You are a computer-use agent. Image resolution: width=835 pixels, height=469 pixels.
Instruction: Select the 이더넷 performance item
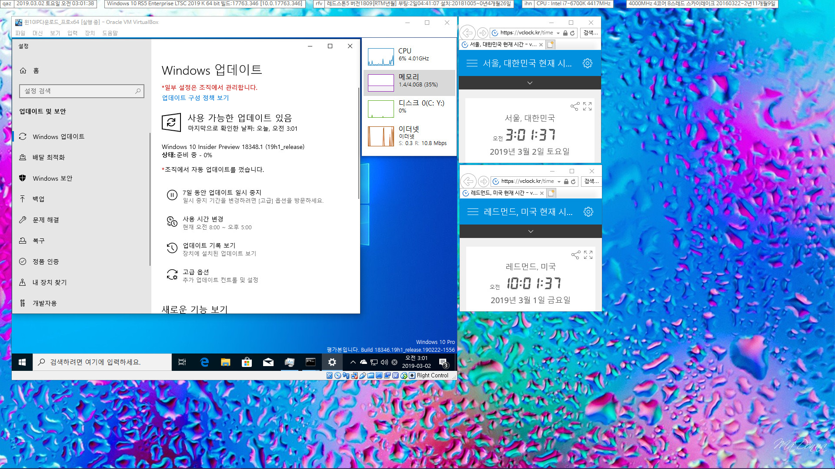coord(409,136)
